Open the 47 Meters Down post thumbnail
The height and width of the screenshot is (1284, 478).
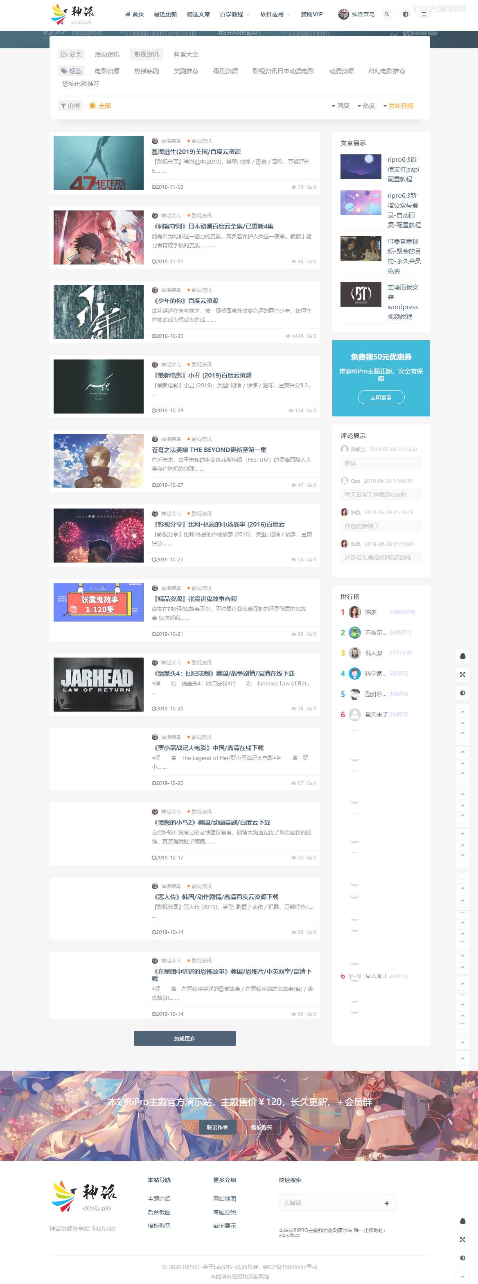99,163
